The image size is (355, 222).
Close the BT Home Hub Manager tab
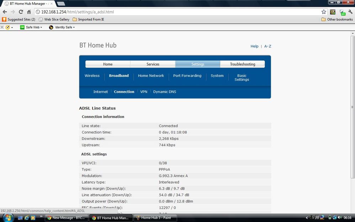coord(51,4)
